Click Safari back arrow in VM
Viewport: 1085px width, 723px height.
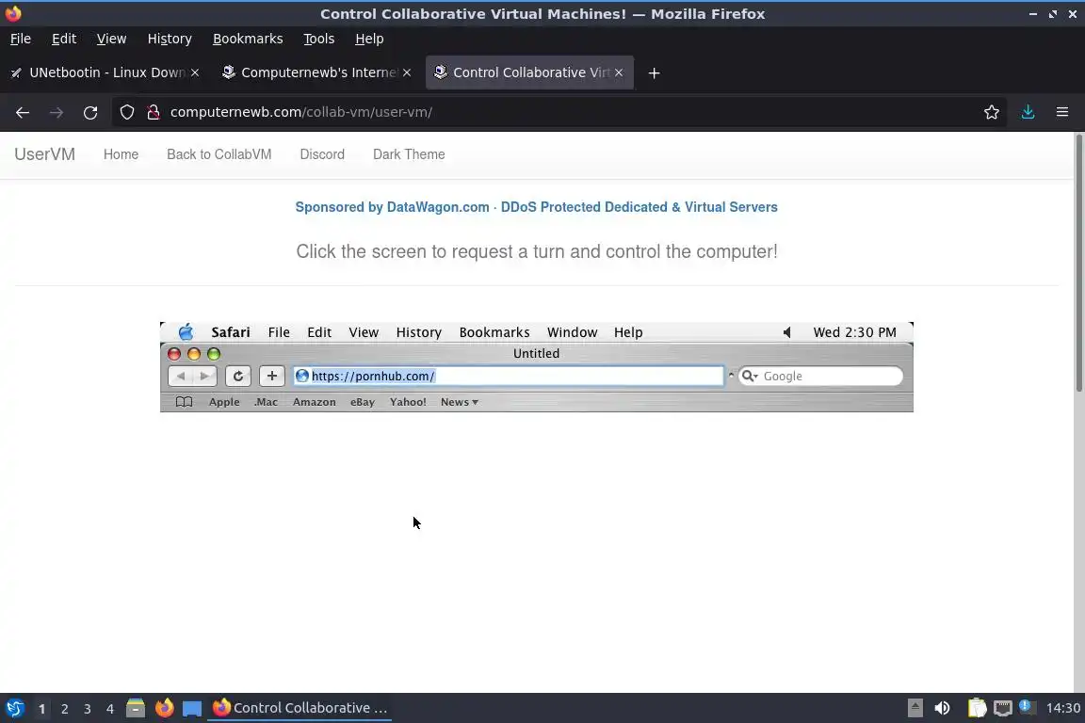[181, 376]
